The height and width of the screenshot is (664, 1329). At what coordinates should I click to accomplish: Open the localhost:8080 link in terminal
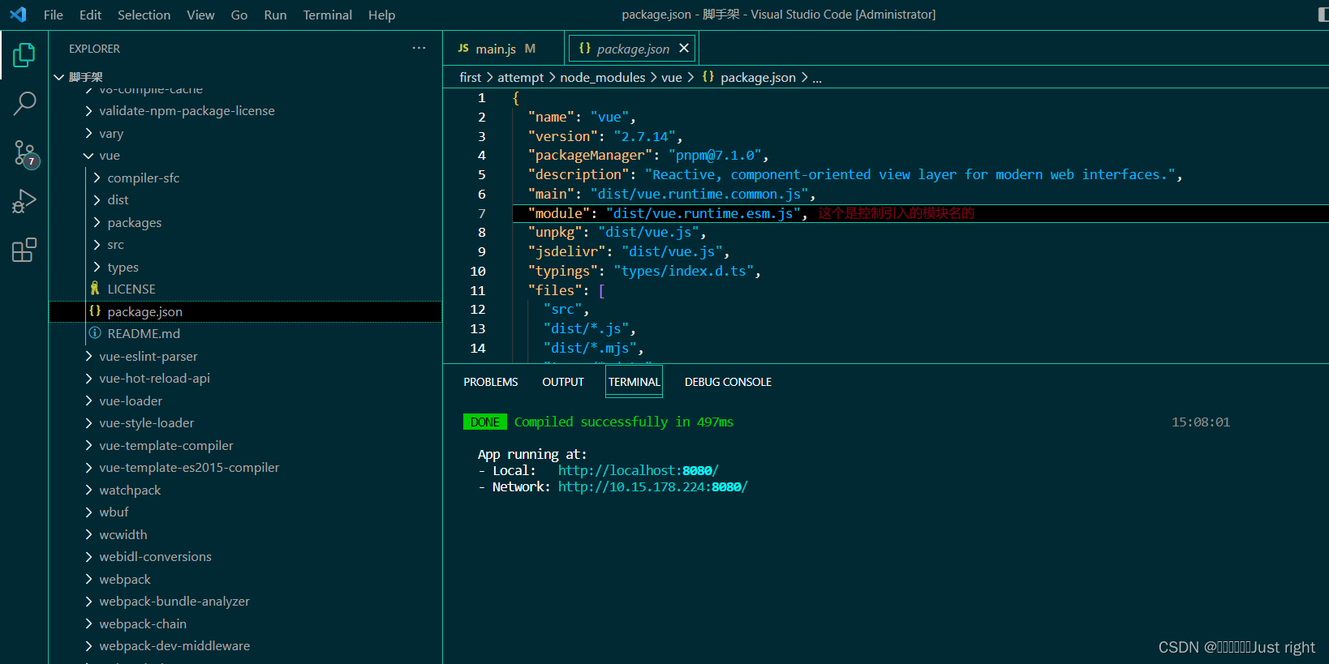[639, 470]
